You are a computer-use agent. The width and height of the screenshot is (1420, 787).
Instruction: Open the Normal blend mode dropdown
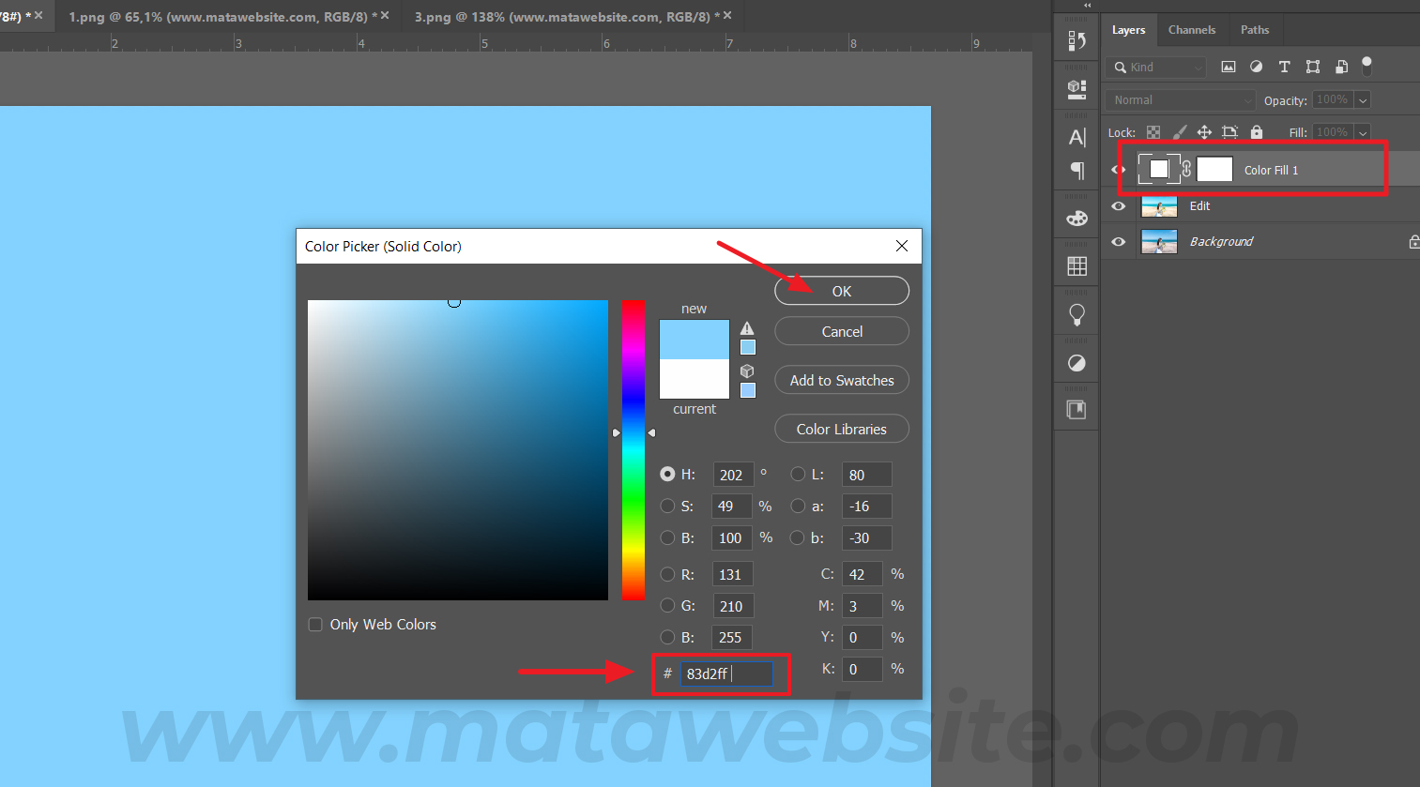coord(1181,100)
